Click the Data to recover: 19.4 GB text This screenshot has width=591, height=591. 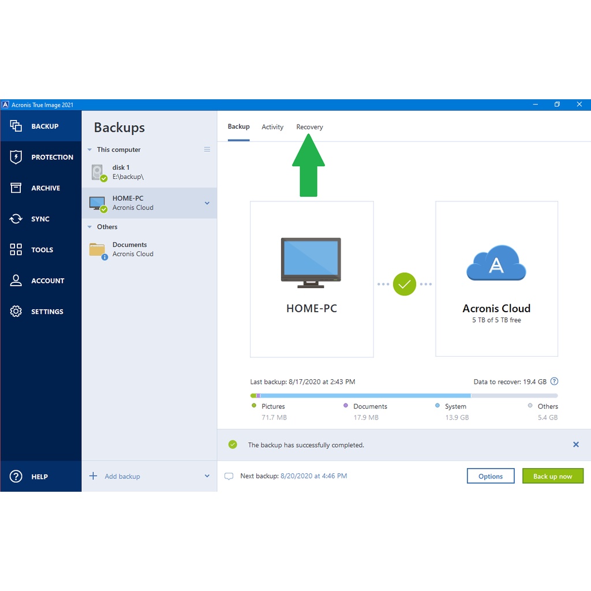pyautogui.click(x=510, y=382)
